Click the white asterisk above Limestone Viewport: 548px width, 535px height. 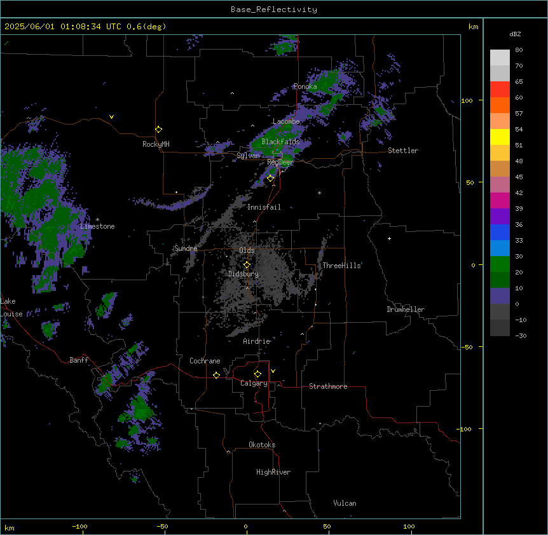[x=97, y=220]
